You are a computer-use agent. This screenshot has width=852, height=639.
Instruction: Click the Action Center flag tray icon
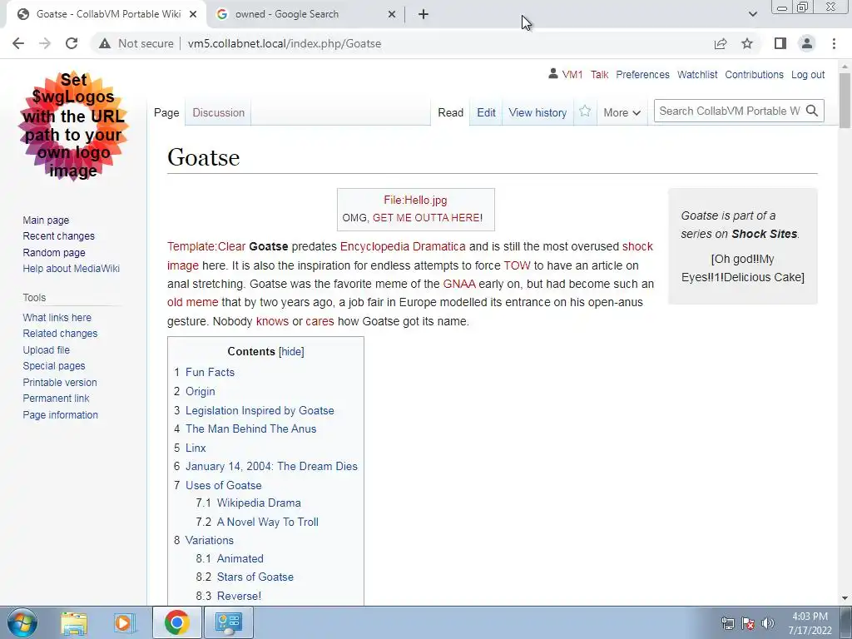748,623
